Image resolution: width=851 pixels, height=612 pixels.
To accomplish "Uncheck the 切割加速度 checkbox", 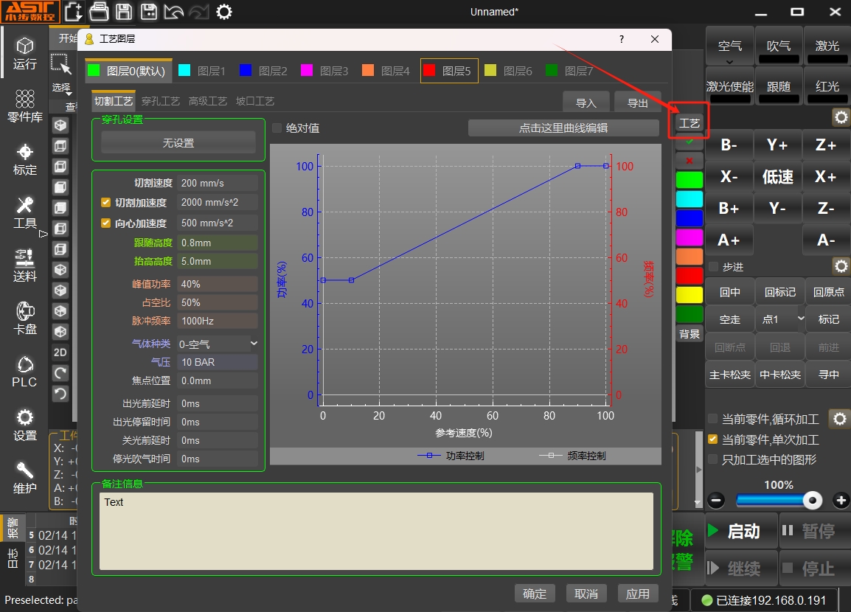I will 106,202.
